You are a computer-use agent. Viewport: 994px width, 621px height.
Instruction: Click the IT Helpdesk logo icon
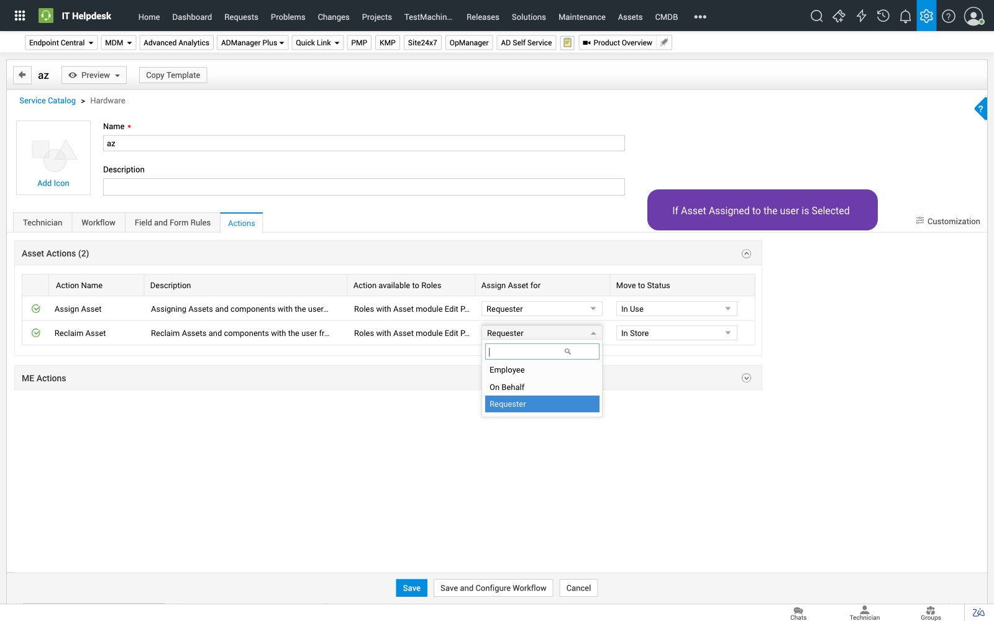[46, 16]
